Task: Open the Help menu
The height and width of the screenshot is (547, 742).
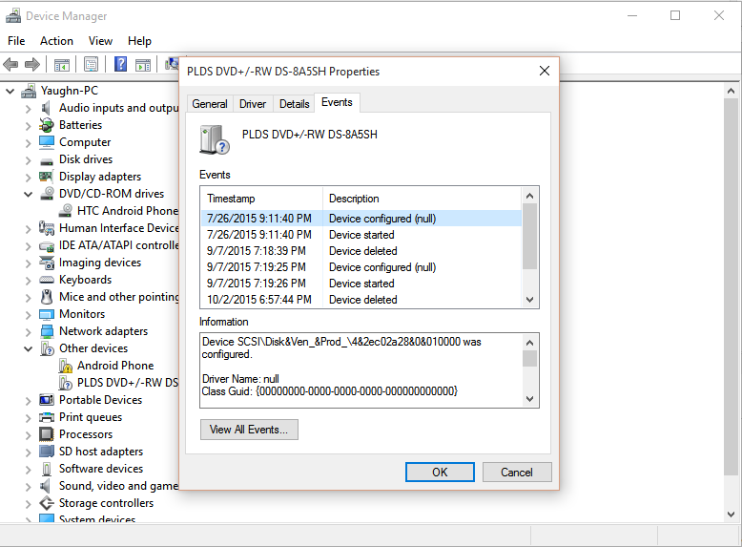Action: [x=139, y=41]
